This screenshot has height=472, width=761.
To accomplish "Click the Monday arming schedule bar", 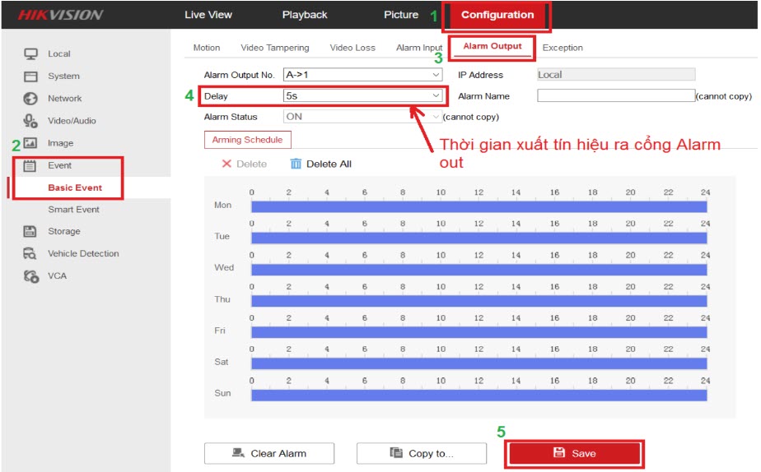I will (x=479, y=206).
